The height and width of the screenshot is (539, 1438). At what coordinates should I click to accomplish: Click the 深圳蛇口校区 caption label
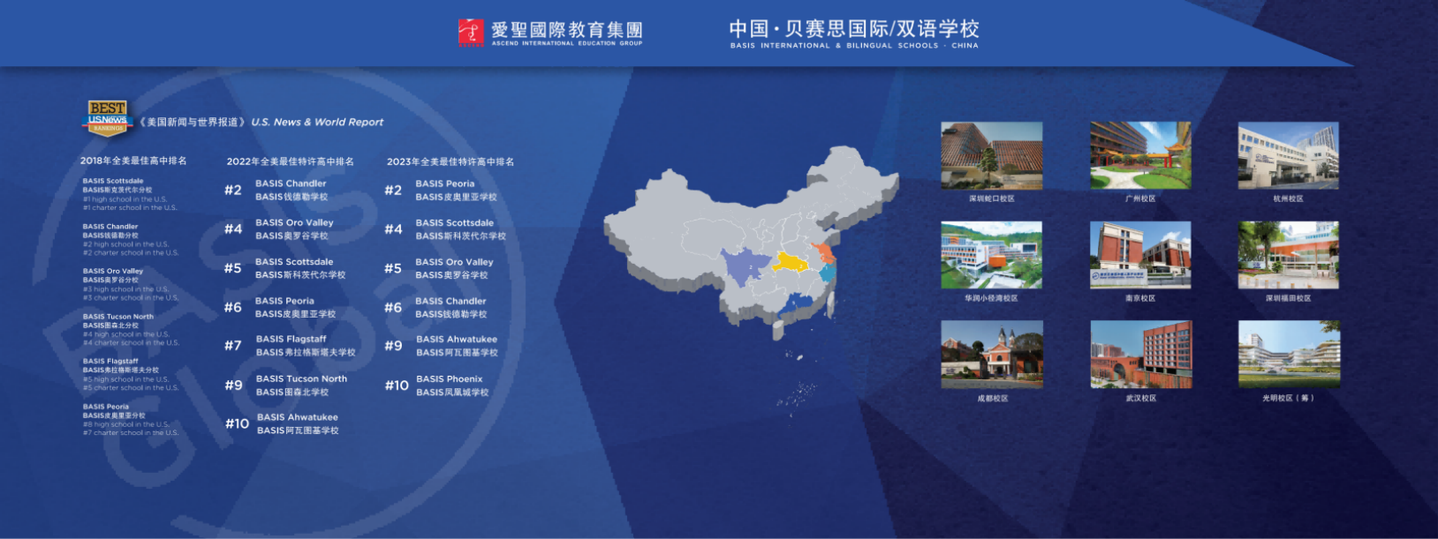pos(992,198)
